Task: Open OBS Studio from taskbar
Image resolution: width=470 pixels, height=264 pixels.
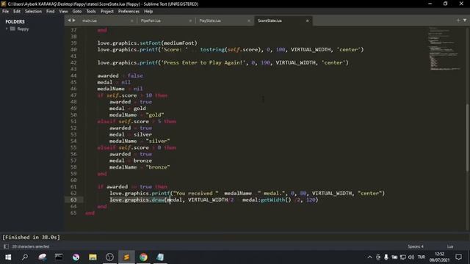Action: pyautogui.click(x=109, y=257)
